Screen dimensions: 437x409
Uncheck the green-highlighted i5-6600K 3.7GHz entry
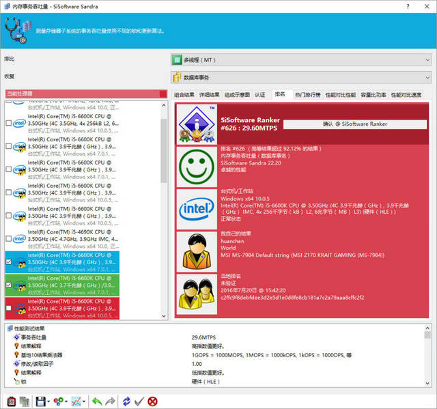pyautogui.click(x=8, y=285)
